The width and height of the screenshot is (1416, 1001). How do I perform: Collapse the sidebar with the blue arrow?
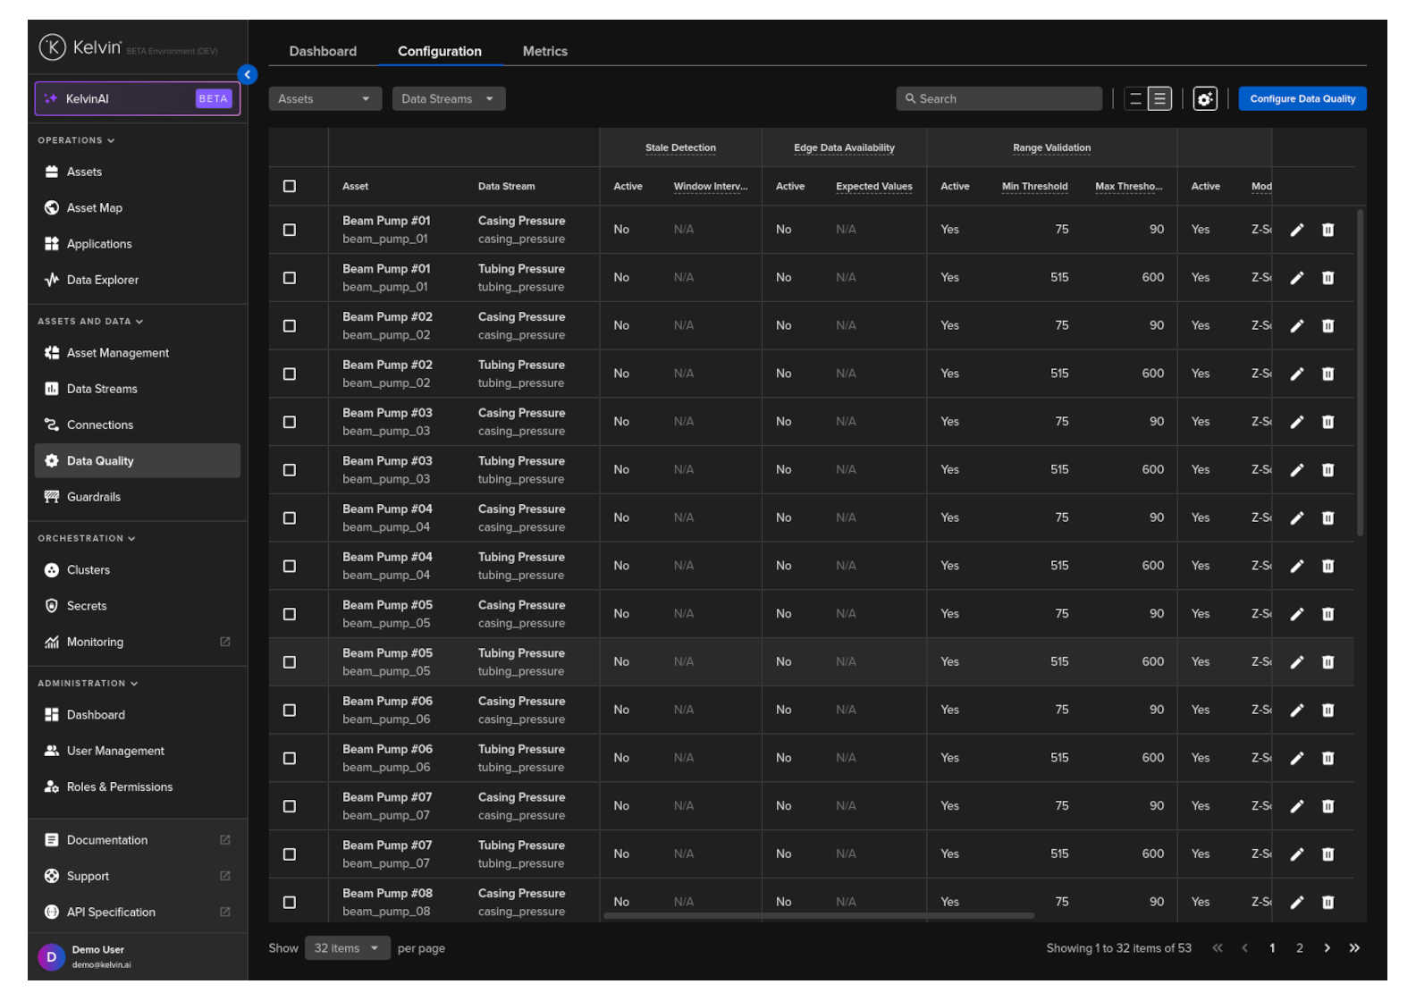coord(248,75)
